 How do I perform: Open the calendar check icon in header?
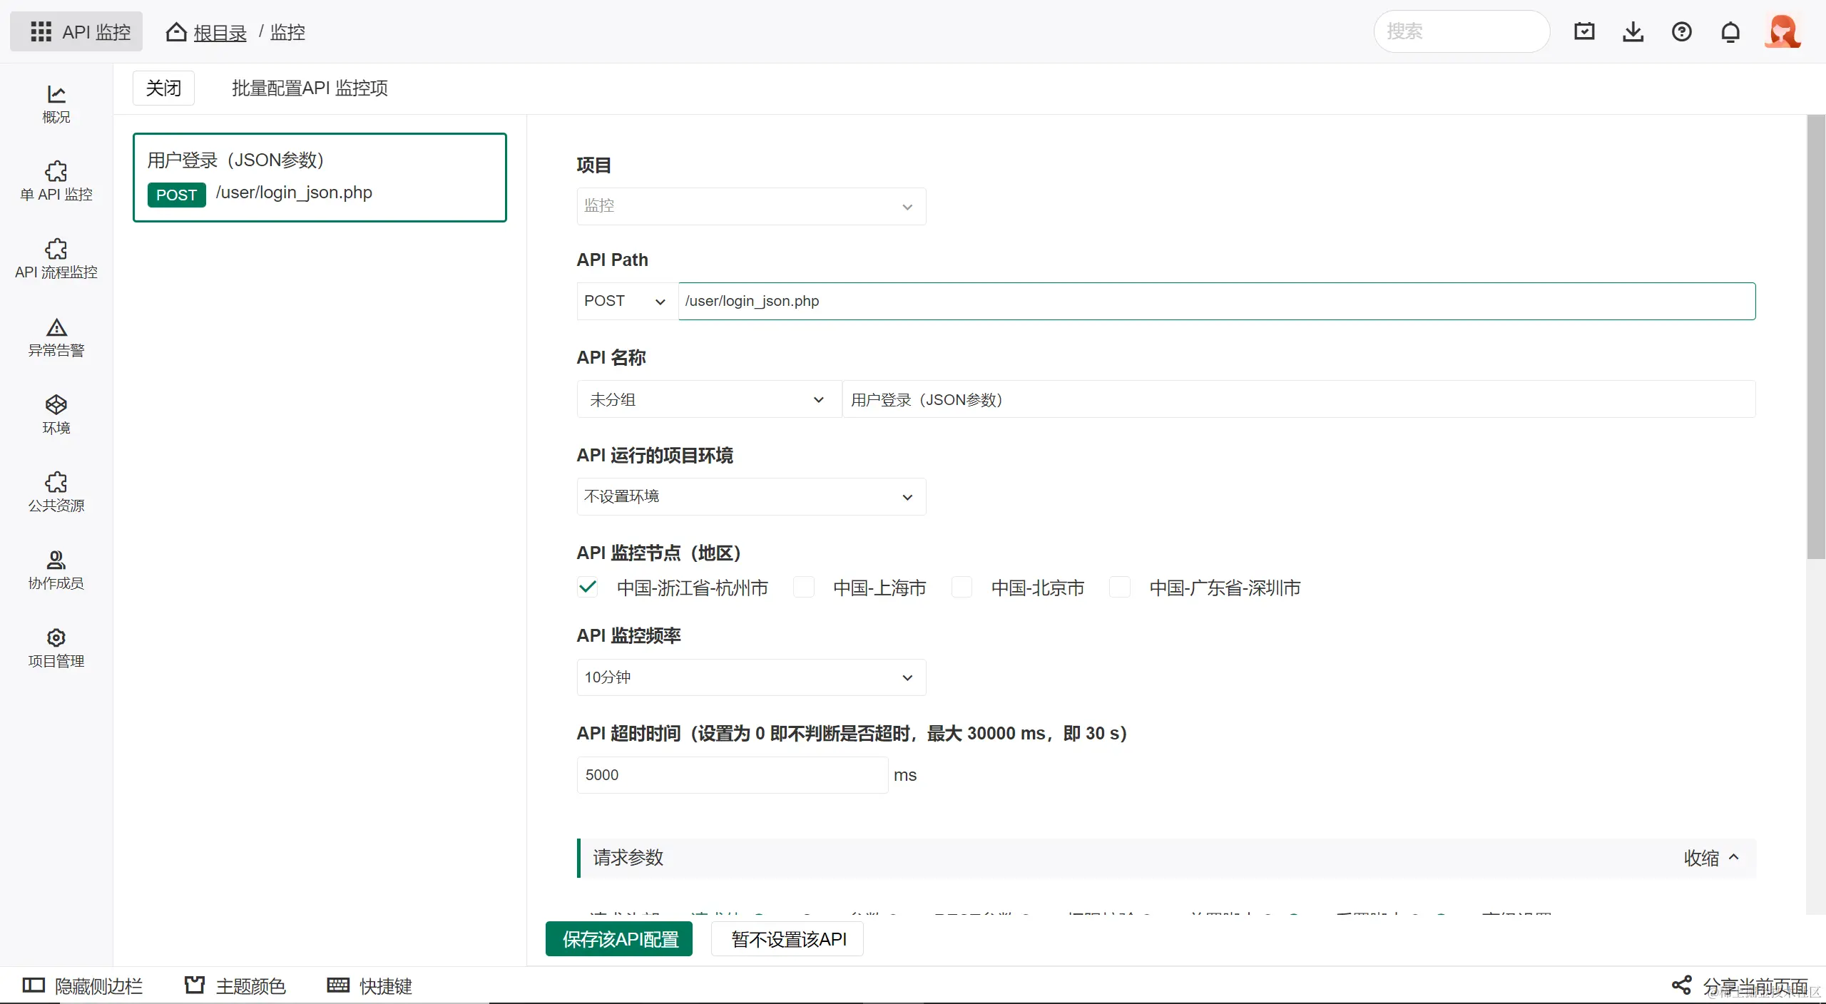pos(1584,32)
